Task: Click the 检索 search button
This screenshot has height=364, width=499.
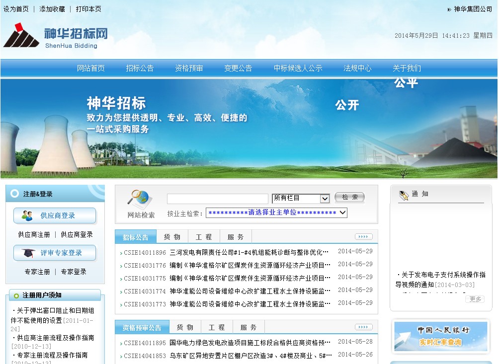Action: point(349,198)
